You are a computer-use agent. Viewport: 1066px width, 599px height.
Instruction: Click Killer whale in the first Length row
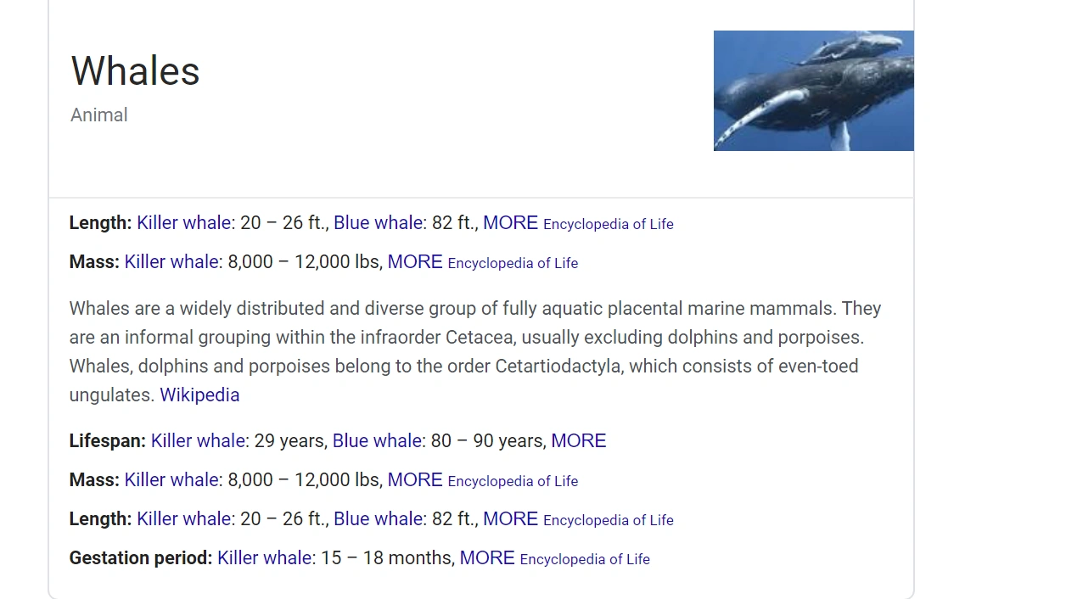pos(183,223)
